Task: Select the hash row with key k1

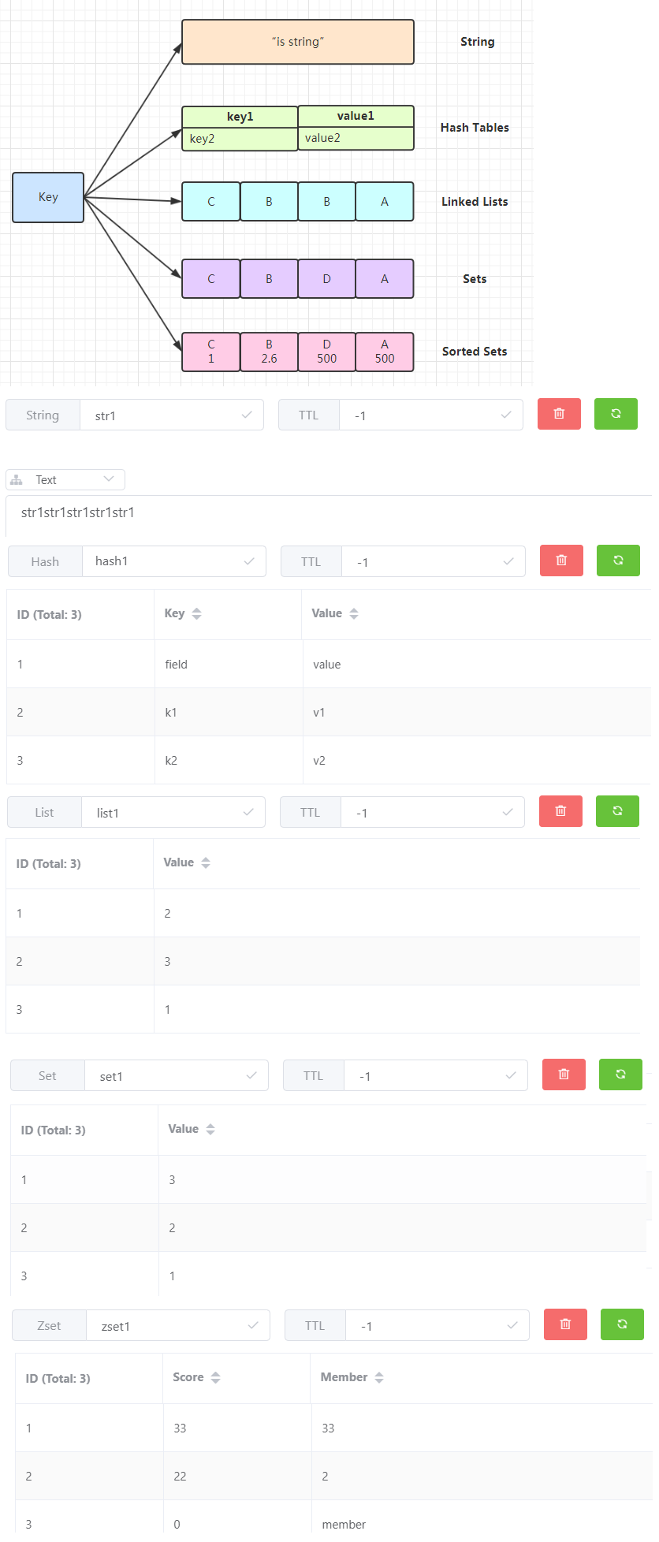Action: pos(171,713)
